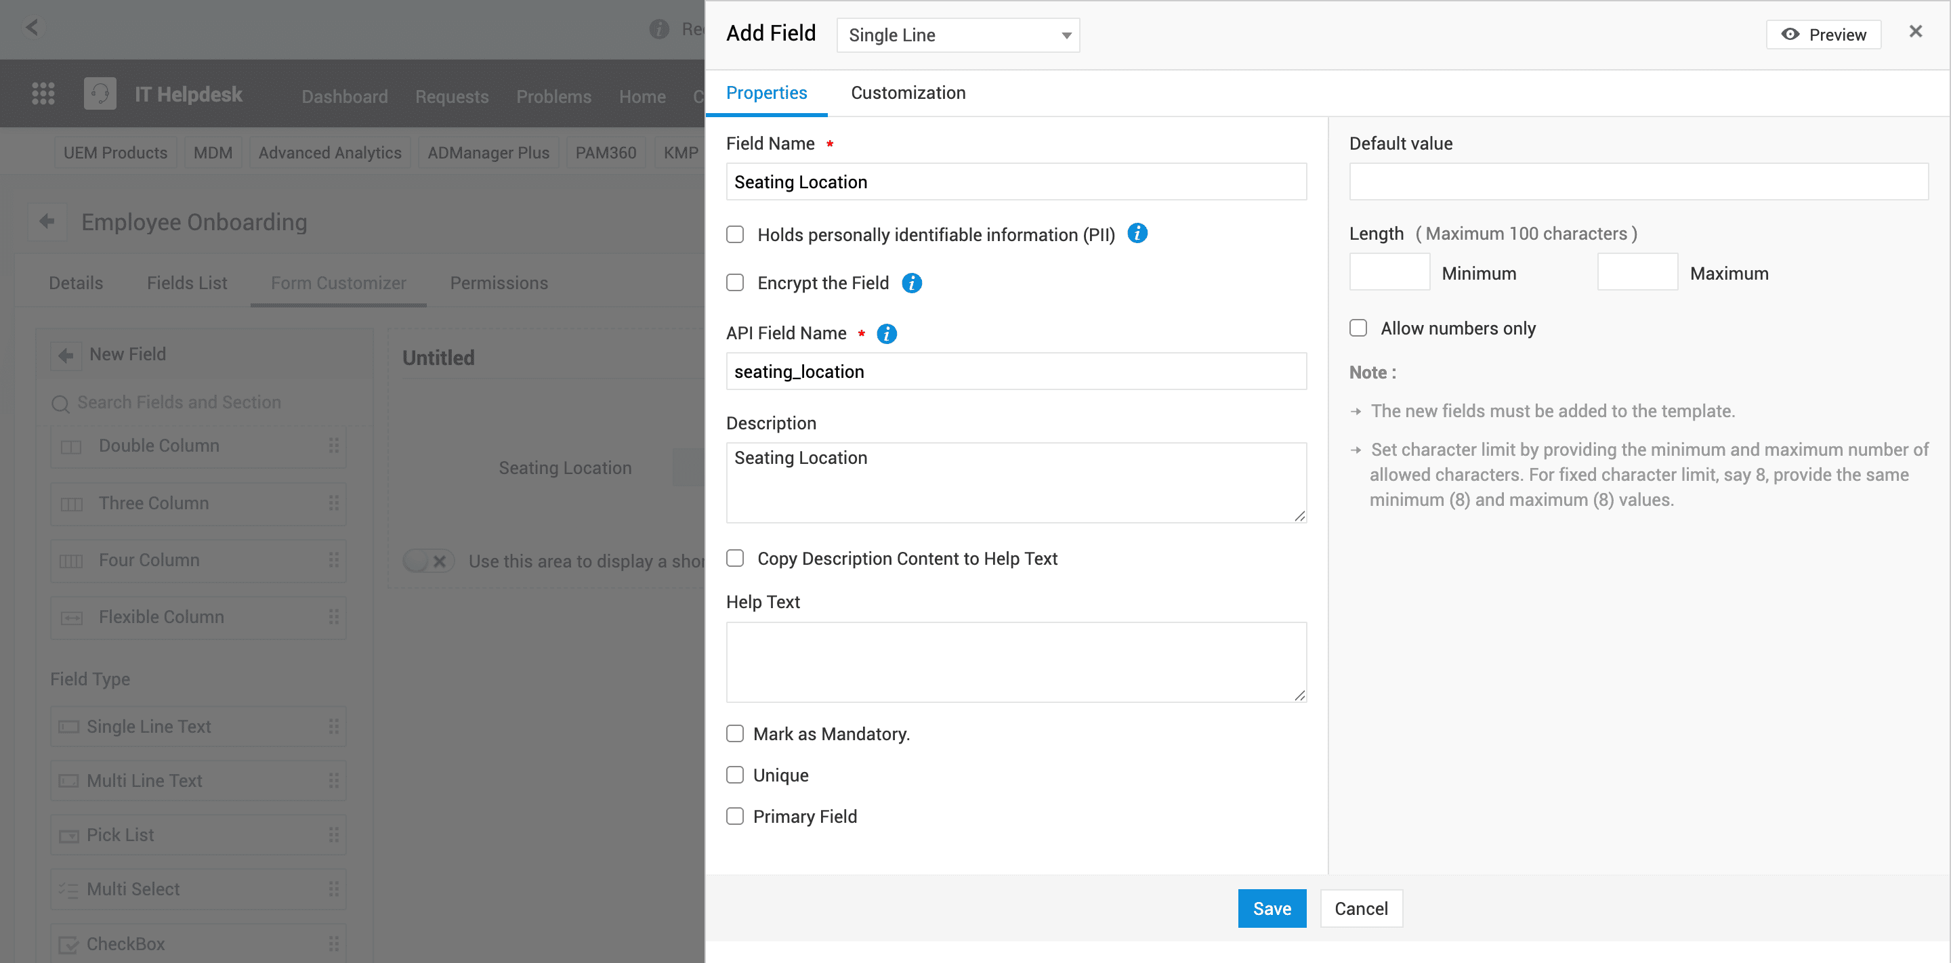Click the Default value input box
1951x963 pixels.
coord(1637,181)
